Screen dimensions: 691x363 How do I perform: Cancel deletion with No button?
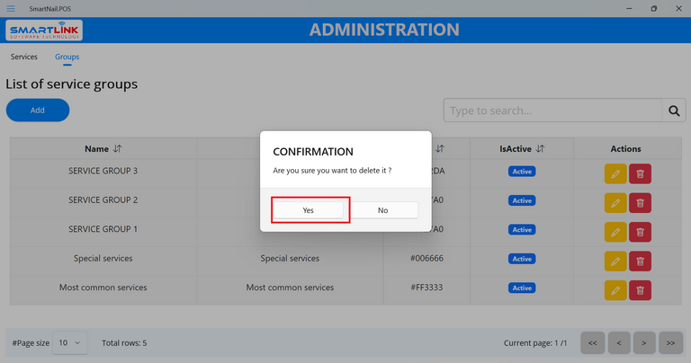tap(383, 210)
